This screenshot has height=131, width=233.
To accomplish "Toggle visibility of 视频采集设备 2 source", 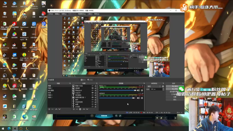I will (x=93, y=97).
